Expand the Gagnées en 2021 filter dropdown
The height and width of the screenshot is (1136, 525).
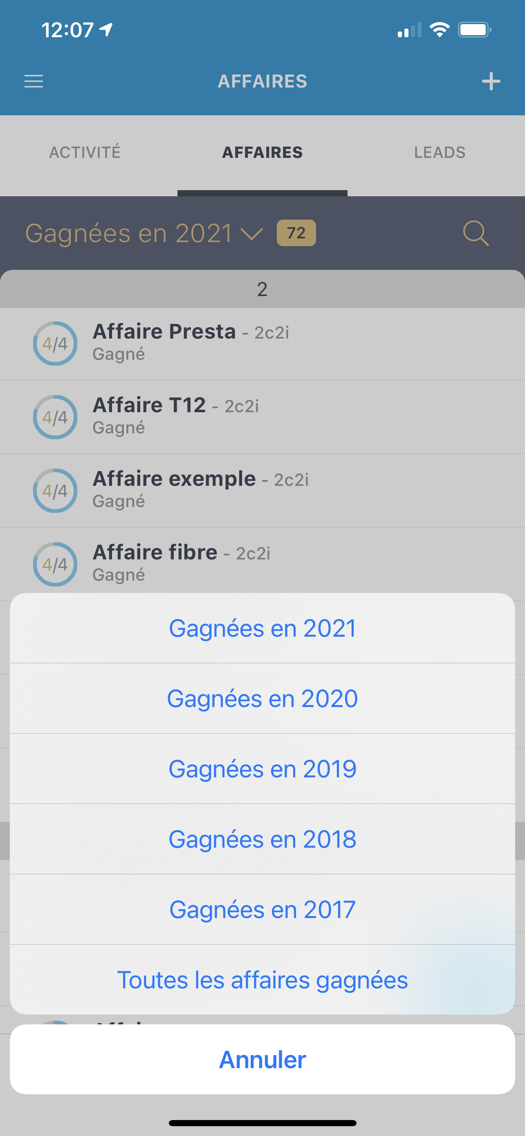coord(144,233)
